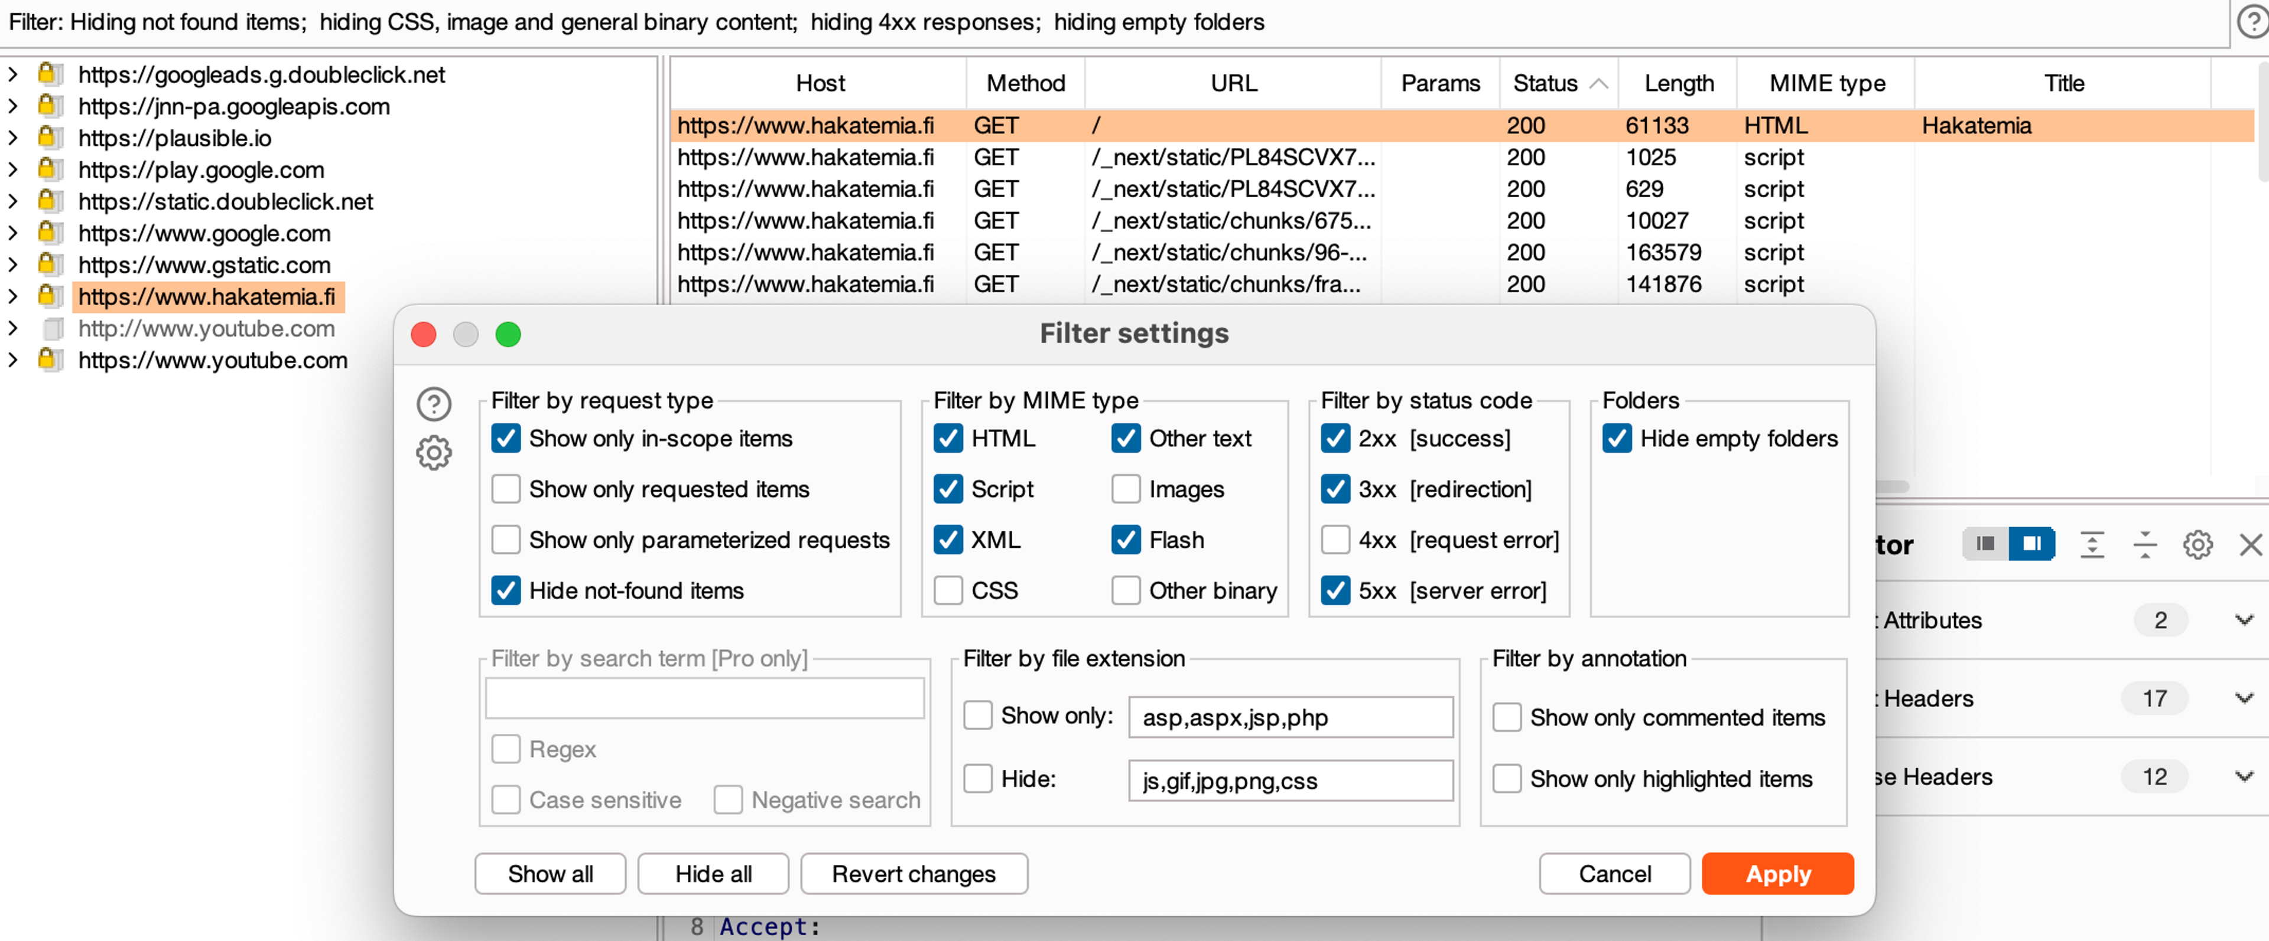Close the inspector panel with X icon
This screenshot has width=2269, height=941.
click(2251, 545)
